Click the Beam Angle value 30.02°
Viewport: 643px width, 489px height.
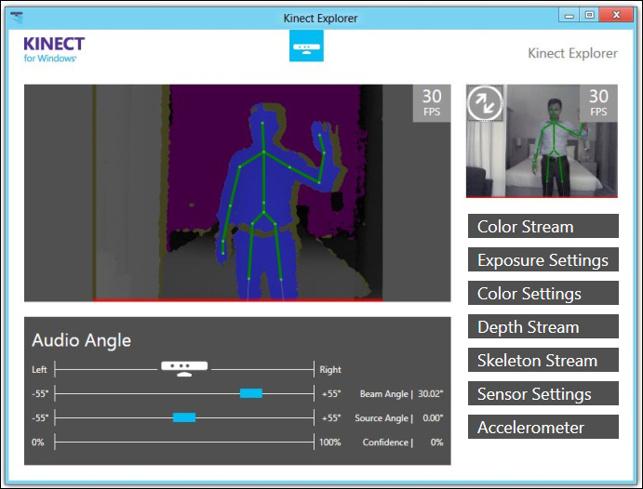tap(430, 394)
